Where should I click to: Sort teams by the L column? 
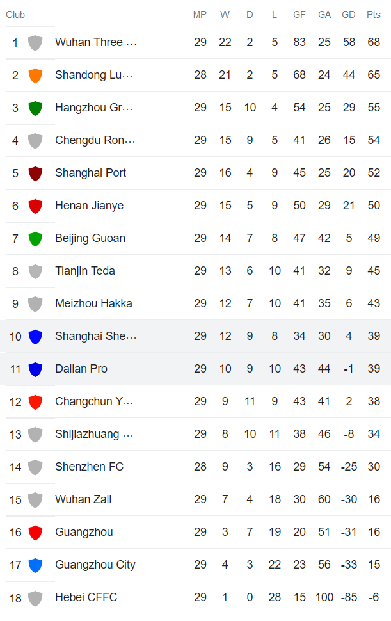coord(274,14)
